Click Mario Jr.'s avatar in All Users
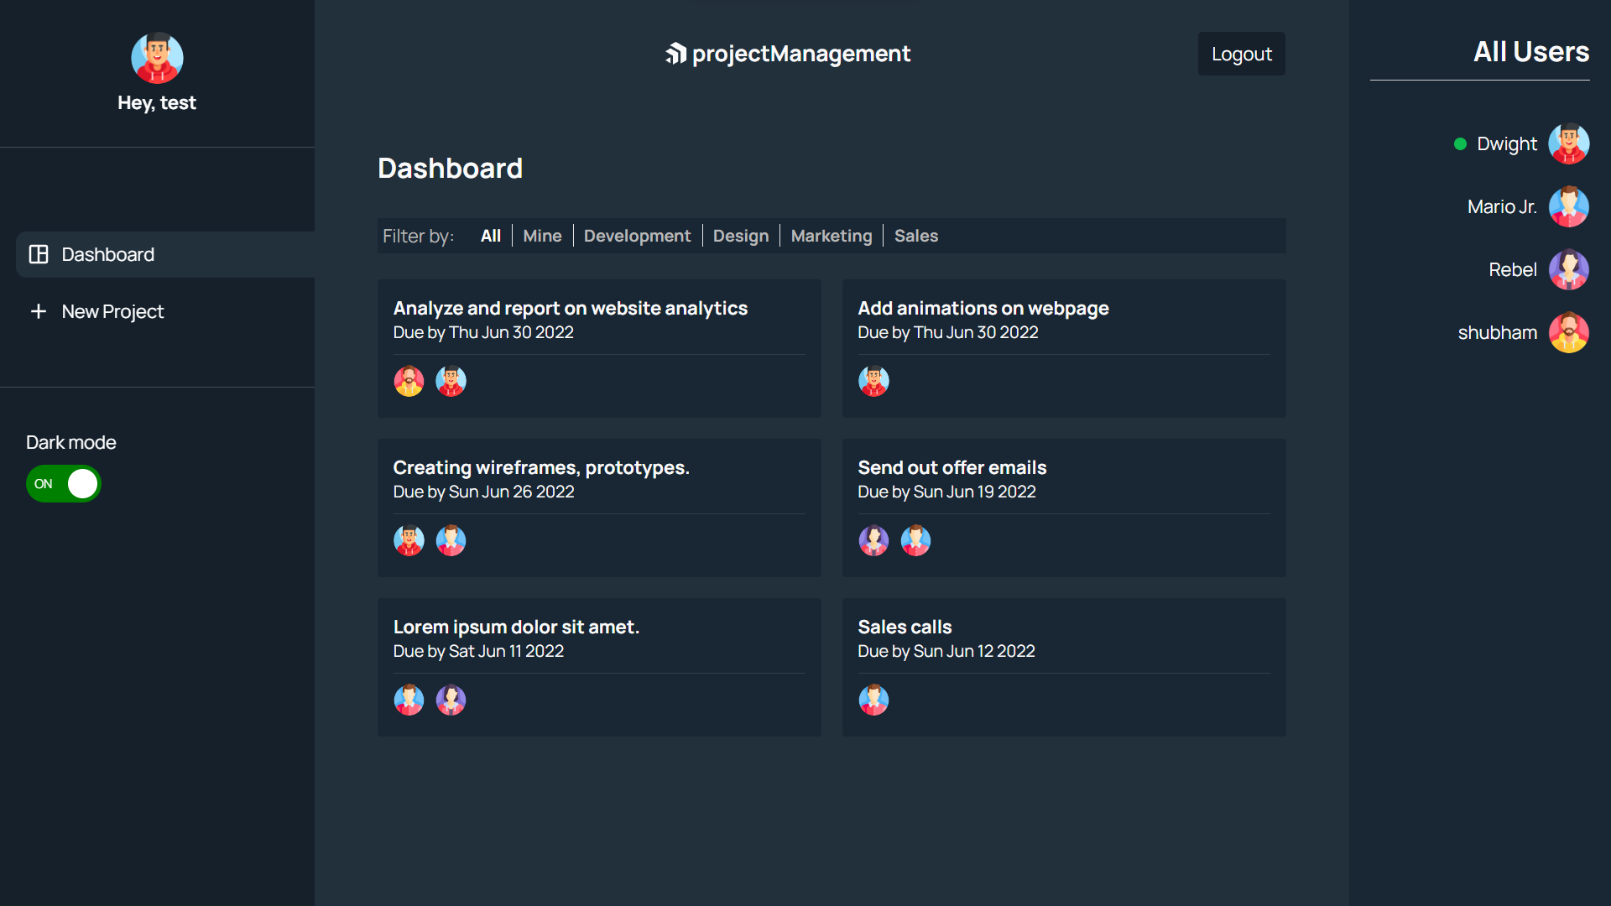 (1568, 206)
